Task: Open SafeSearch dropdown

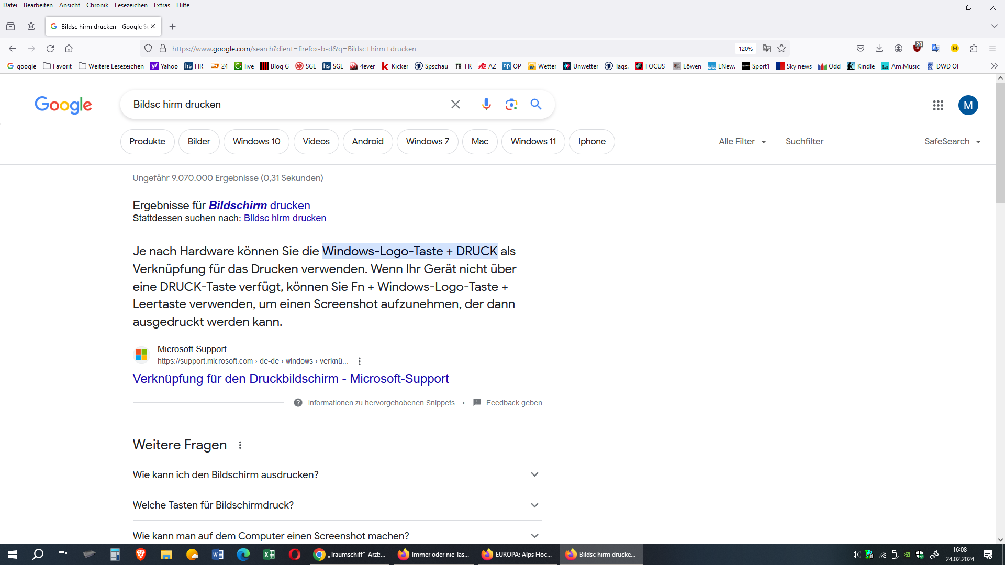Action: 952,142
